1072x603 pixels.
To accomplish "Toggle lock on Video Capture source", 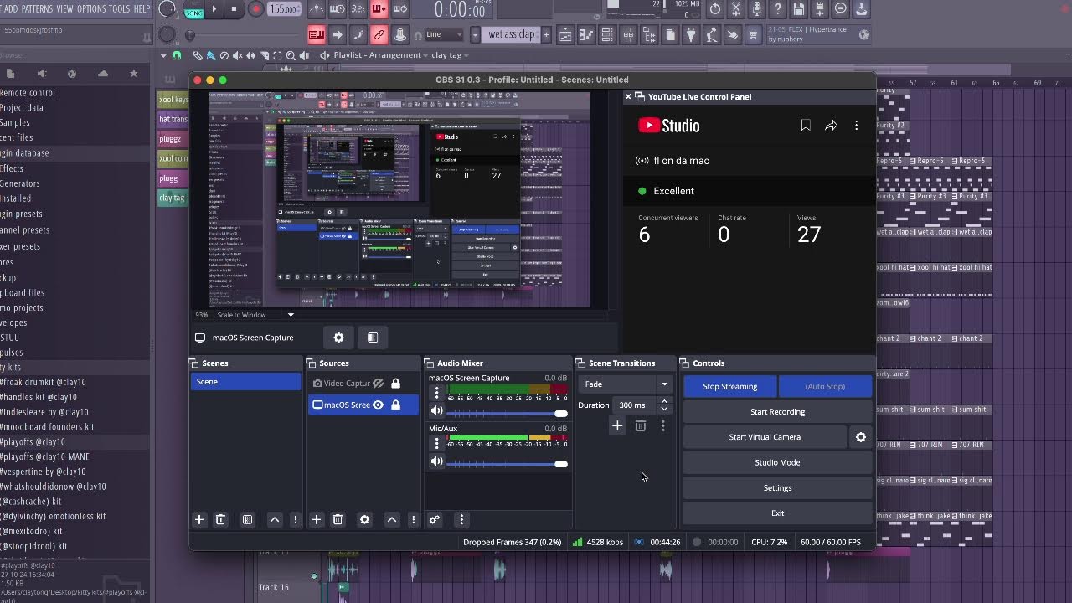I will 395,384.
